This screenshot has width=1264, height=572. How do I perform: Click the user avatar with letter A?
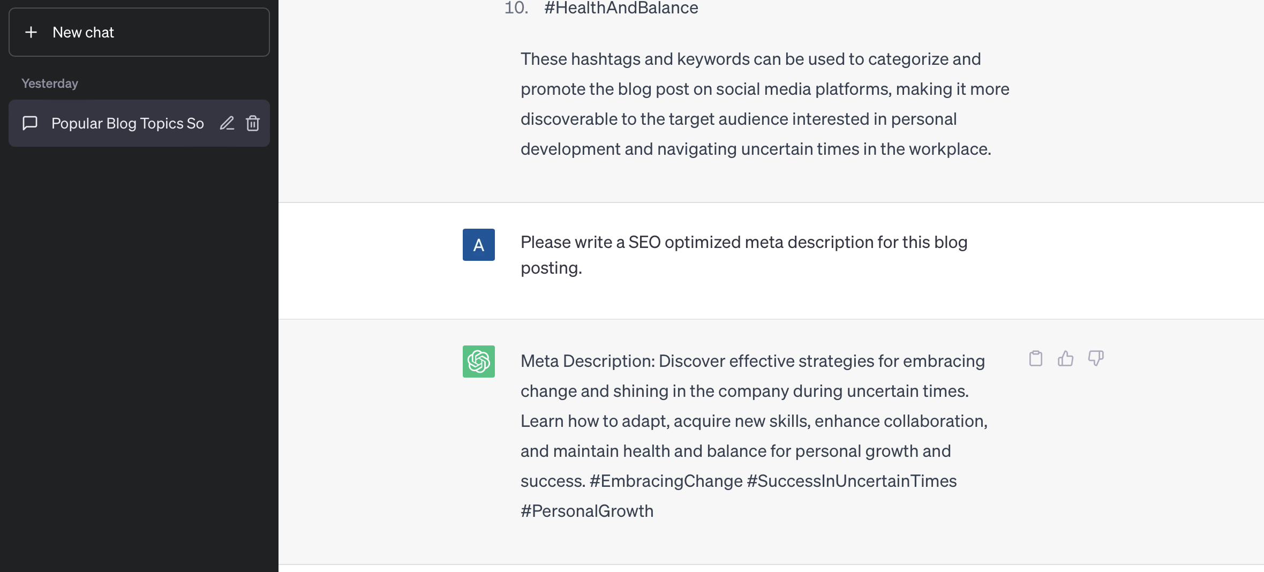click(x=479, y=245)
